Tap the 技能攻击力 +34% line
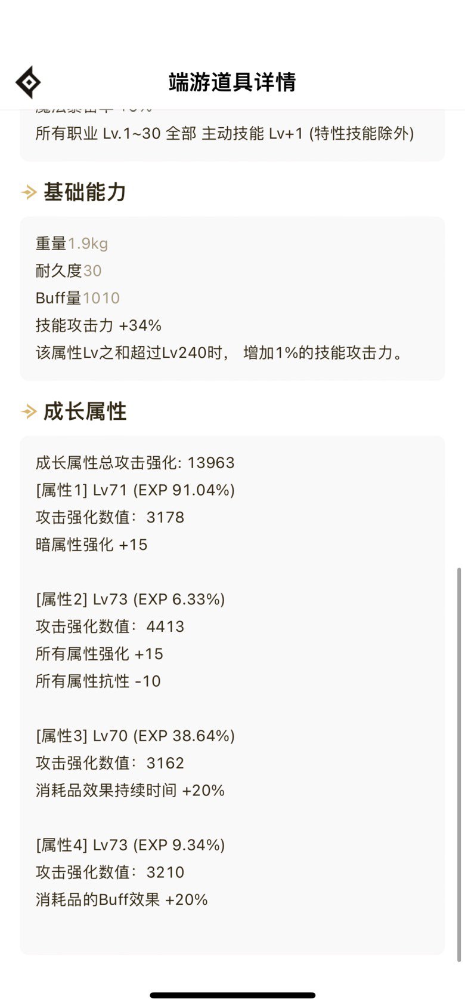This screenshot has width=465, height=1008. (98, 325)
